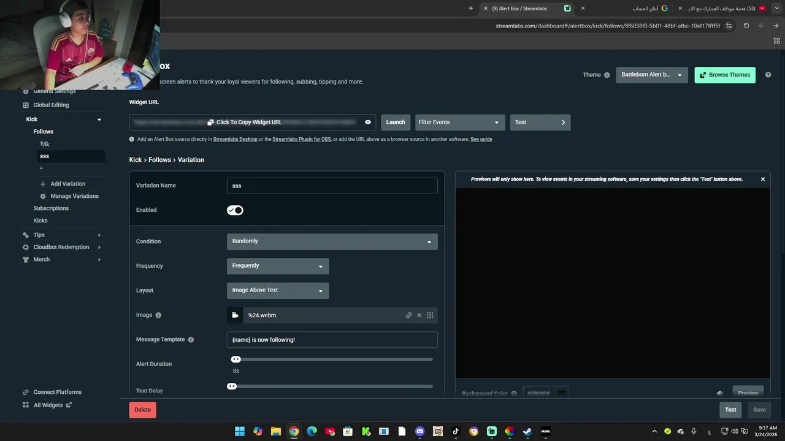Open the Theme dropdown Battleborn Alert
Screen dimensions: 785x441
pyautogui.click(x=652, y=75)
